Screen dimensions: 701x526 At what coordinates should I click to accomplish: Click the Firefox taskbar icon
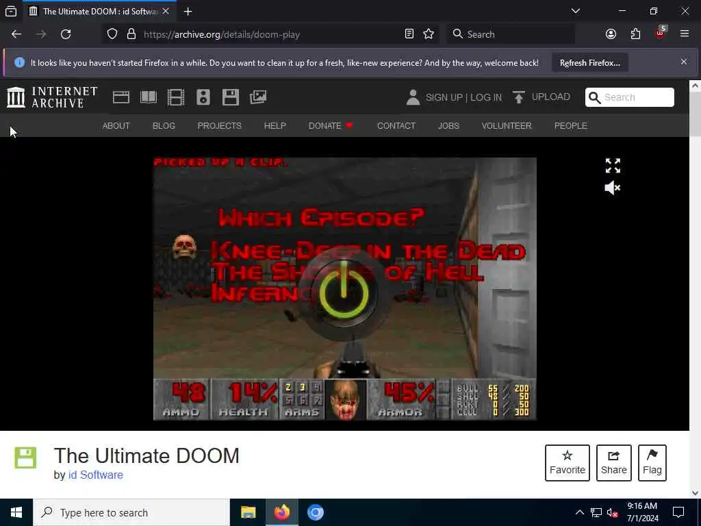coord(281,512)
